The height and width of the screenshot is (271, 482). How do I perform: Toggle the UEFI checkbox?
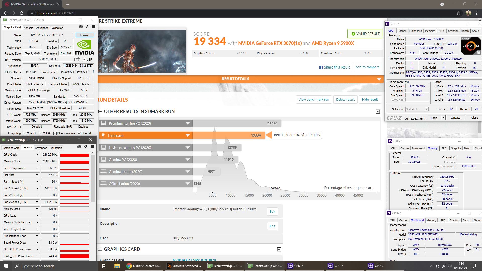pyautogui.click(x=84, y=59)
